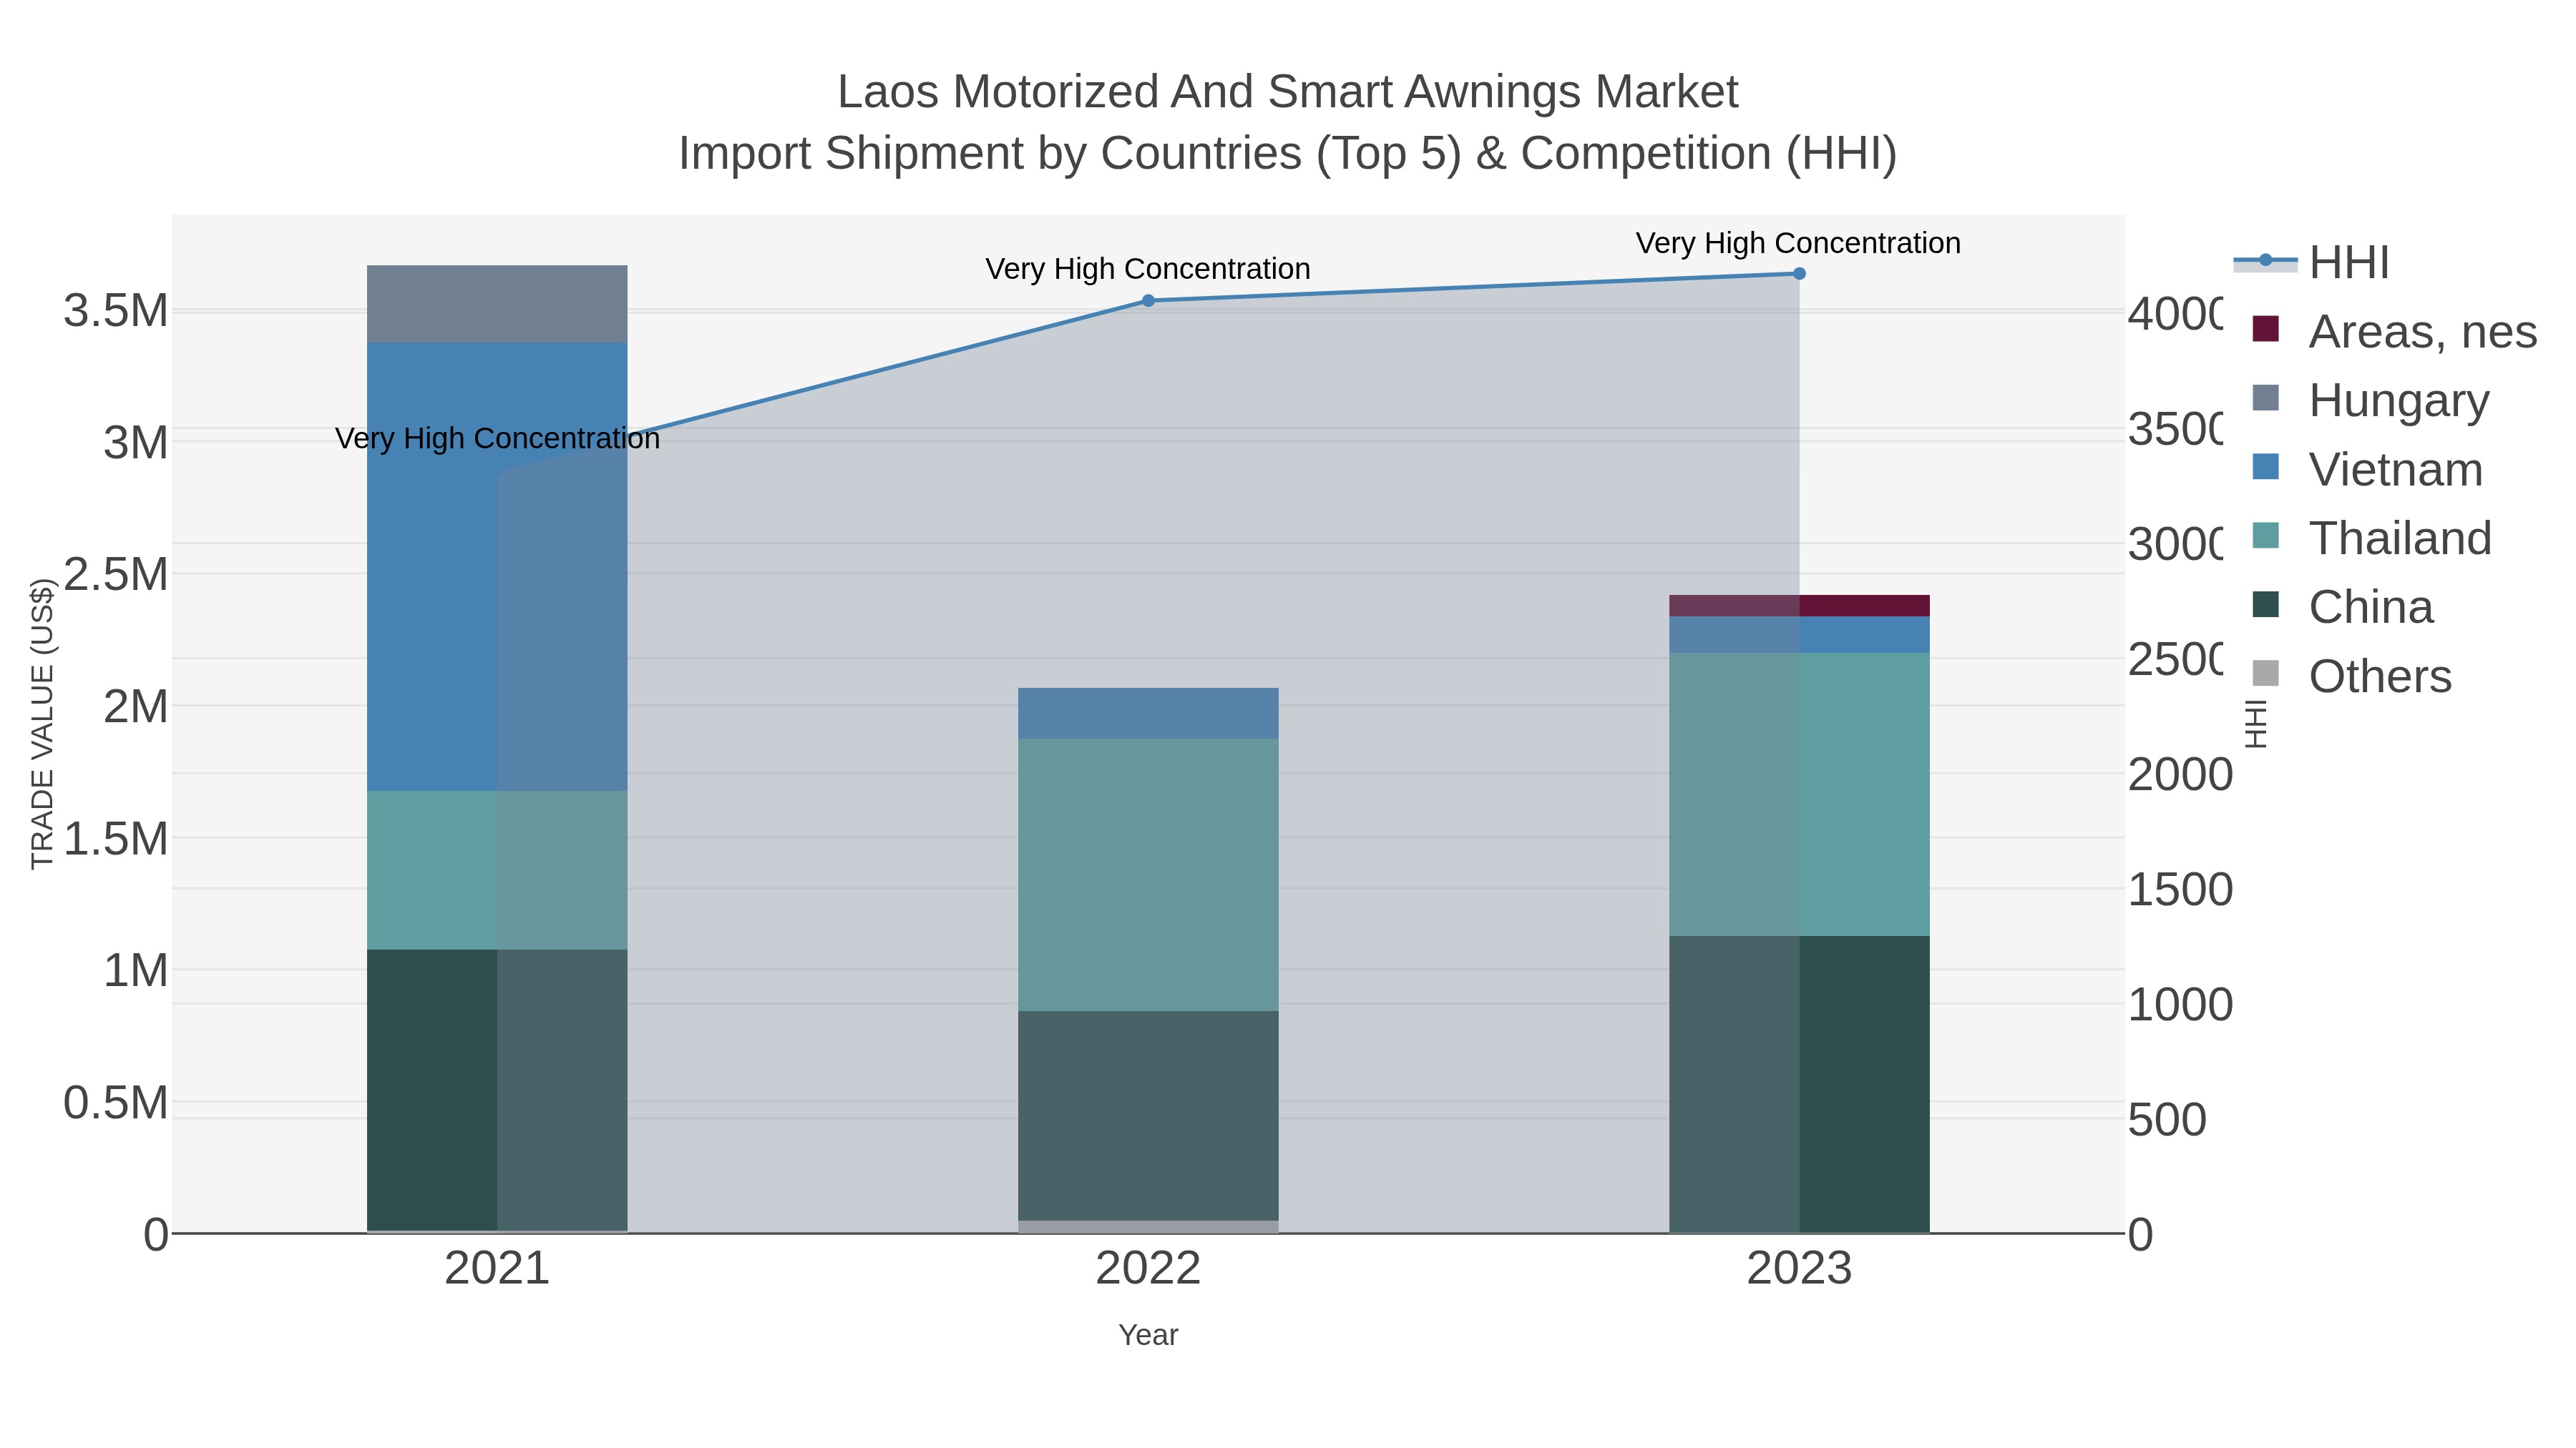Viewport: 2576px width, 1448px height.
Task: Click the 0.5M y-axis tick label
Action: (x=116, y=1103)
